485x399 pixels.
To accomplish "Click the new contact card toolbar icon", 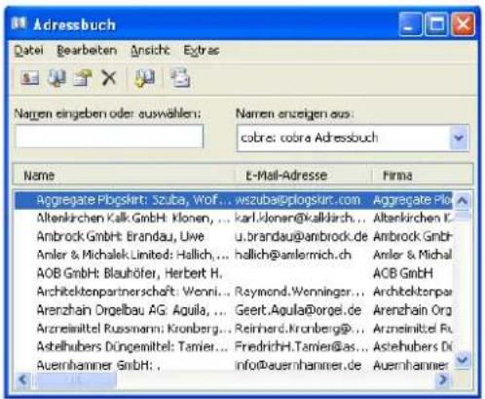I will point(30,78).
